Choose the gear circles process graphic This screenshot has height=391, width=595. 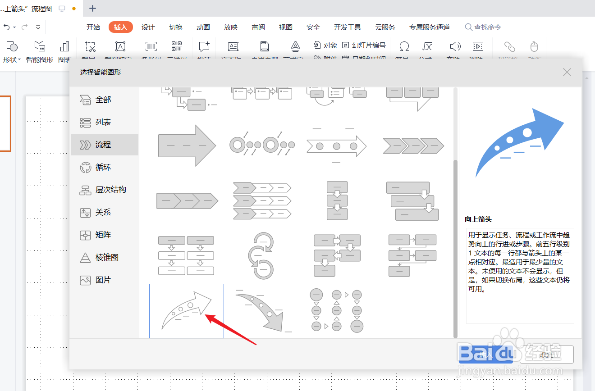[x=262, y=145]
